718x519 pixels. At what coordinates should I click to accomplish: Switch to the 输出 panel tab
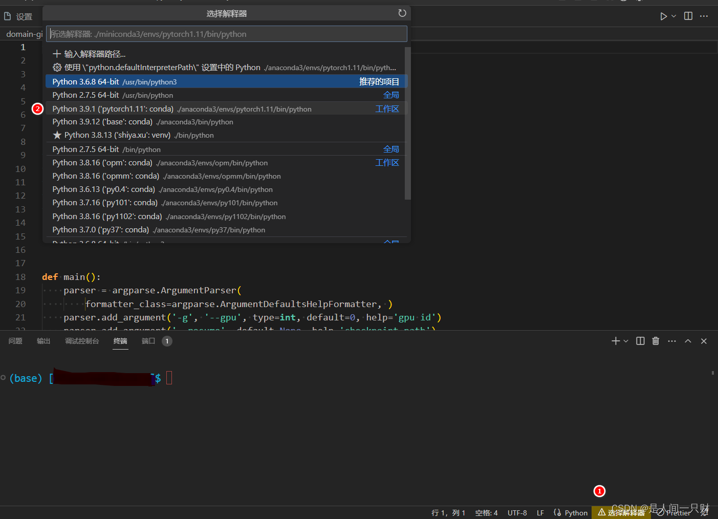pos(43,341)
